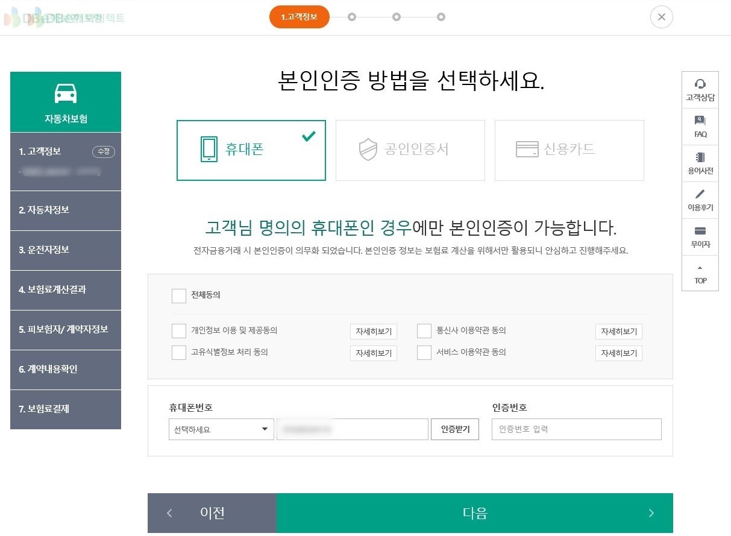
Task: Click the second progress step dot
Action: [x=352, y=17]
